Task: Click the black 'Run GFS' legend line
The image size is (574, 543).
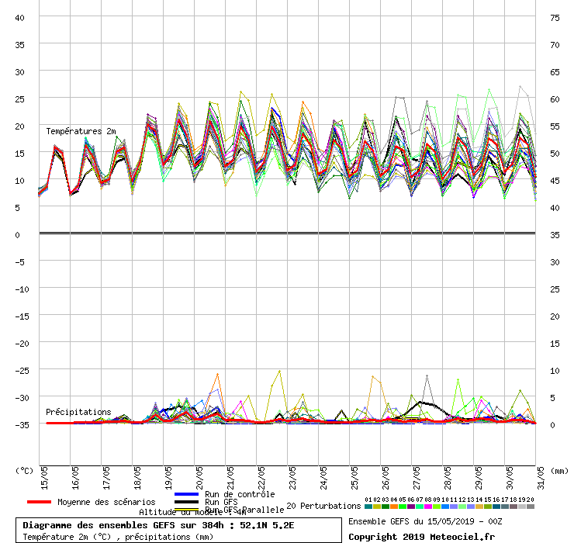Action: point(187,502)
